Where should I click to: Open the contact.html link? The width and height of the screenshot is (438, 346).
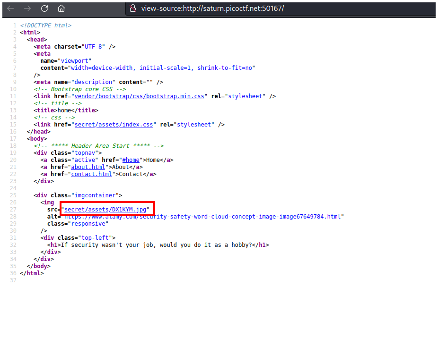tap(92, 174)
